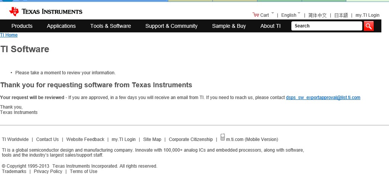Open the About TI menu
The width and height of the screenshot is (389, 189).
[270, 26]
